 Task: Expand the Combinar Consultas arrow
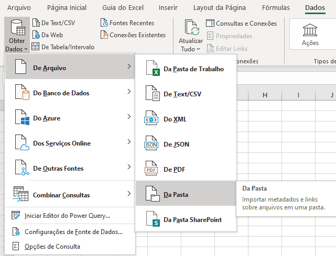(129, 194)
